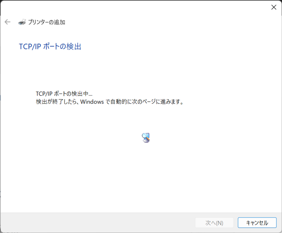The height and width of the screenshot is (233, 282).
Task: Click the disabled 次へ(N) button
Action: coord(214,222)
